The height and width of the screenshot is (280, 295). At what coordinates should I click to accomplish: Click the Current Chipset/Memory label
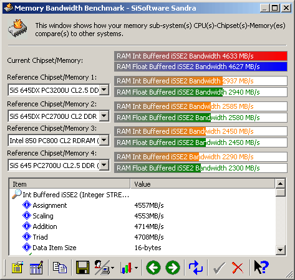[45, 60]
